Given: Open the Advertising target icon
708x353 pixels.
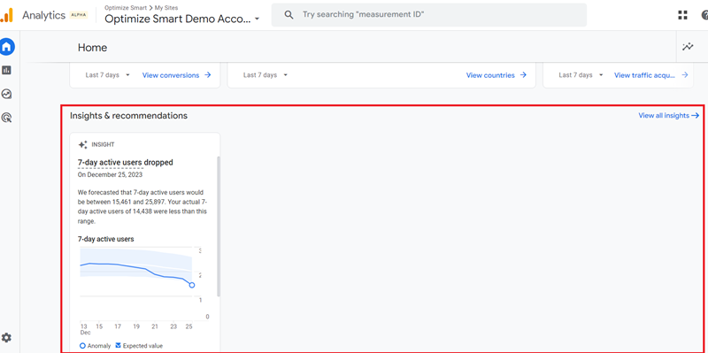Looking at the screenshot, I should pyautogui.click(x=6, y=118).
